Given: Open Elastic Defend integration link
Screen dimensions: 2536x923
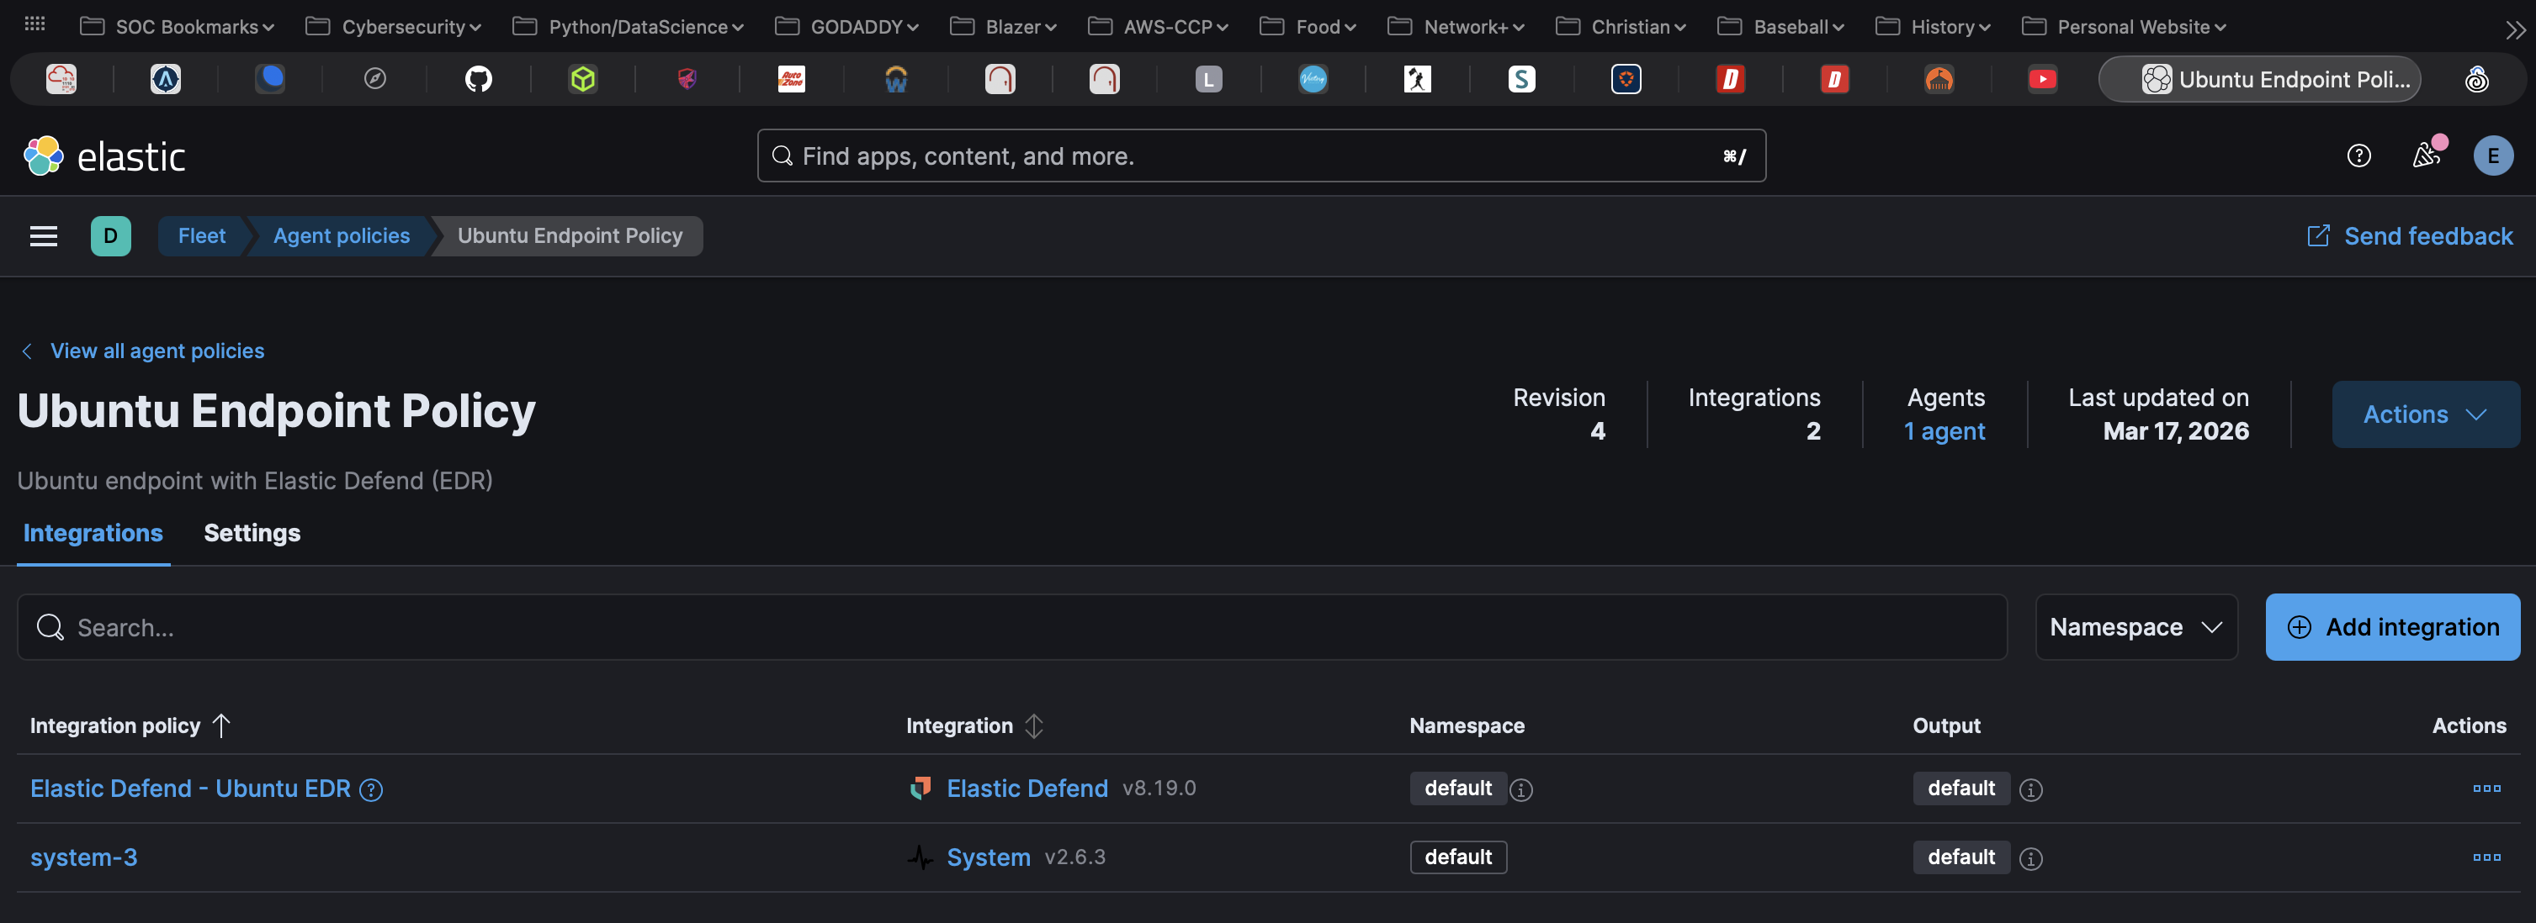Looking at the screenshot, I should [1027, 789].
